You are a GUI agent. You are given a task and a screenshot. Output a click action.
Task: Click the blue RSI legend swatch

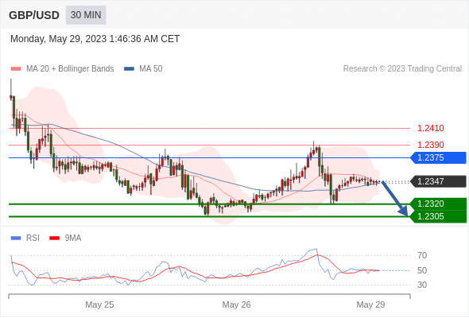[x=16, y=238]
